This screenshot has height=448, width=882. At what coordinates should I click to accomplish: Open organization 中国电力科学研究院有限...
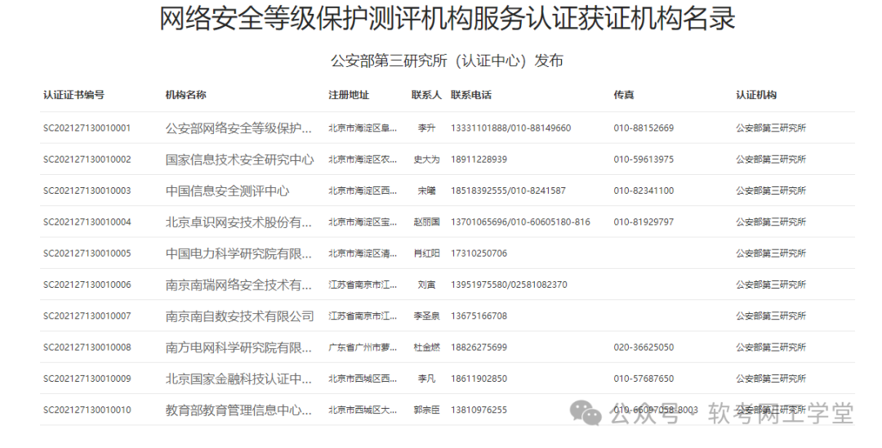(238, 253)
